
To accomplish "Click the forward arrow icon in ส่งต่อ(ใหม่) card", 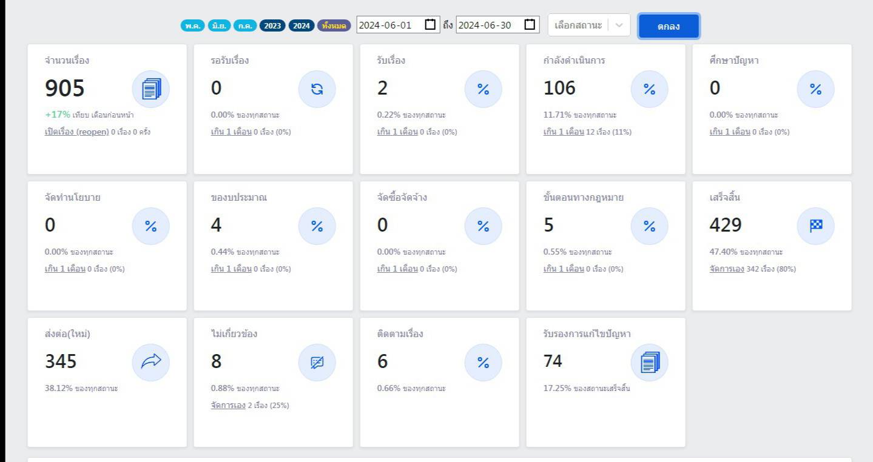I will (x=150, y=363).
